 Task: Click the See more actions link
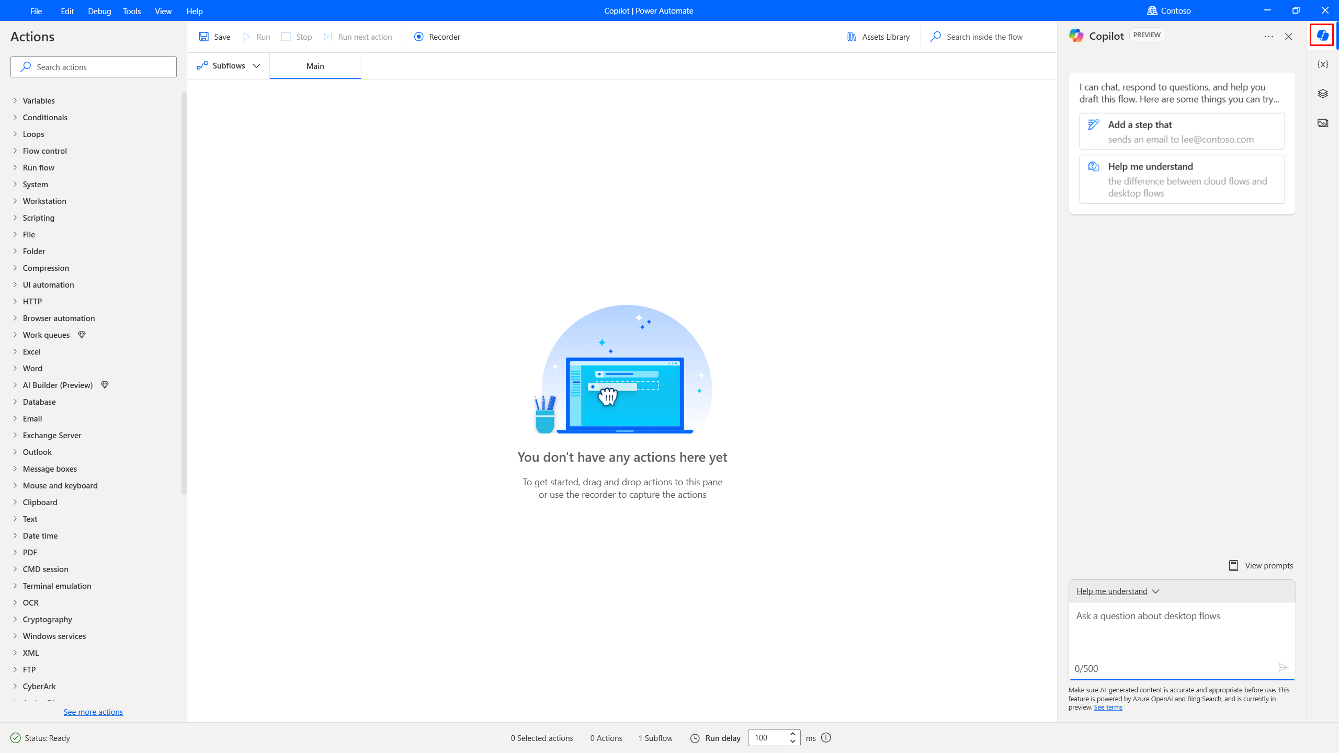93,712
